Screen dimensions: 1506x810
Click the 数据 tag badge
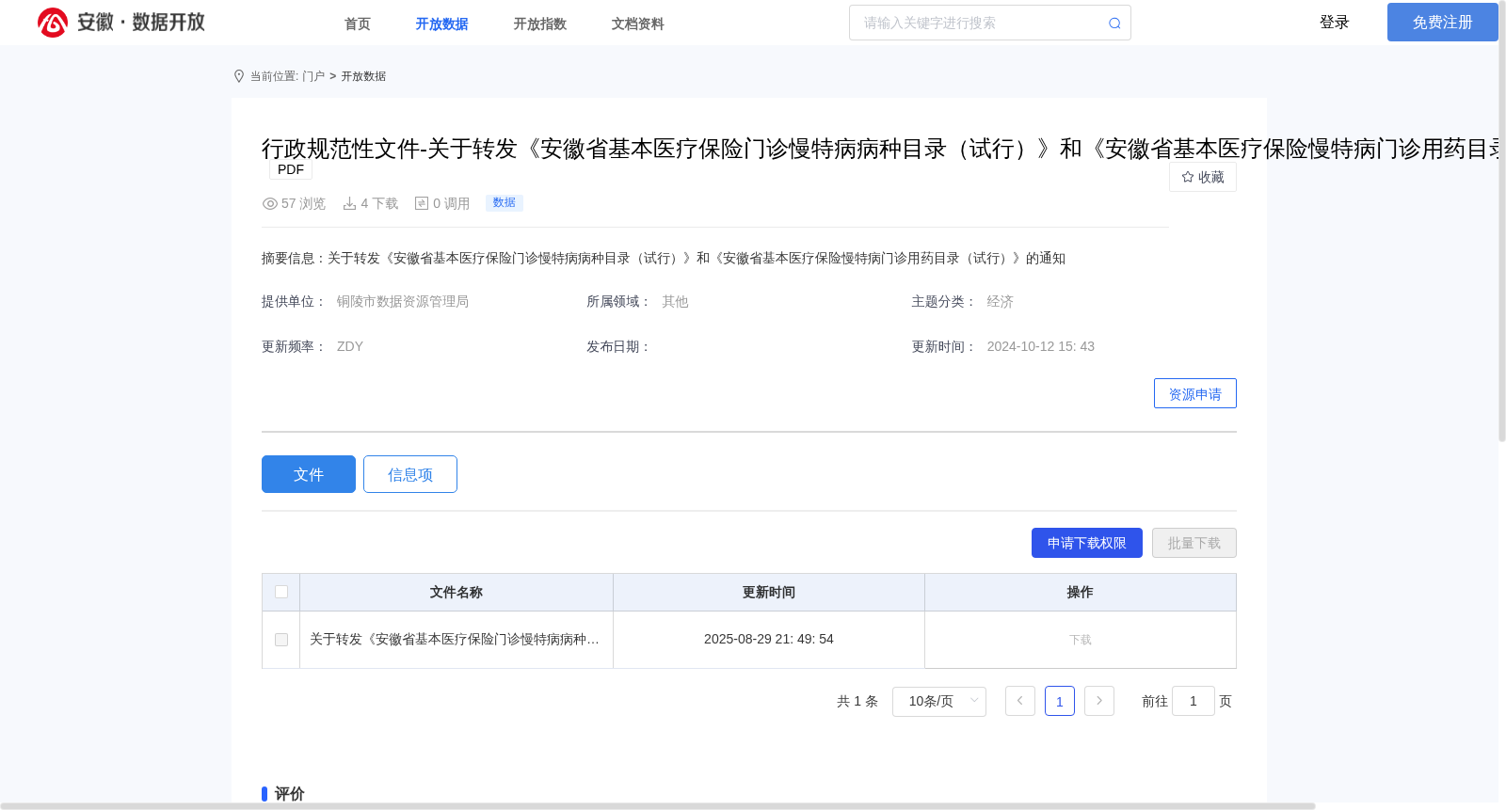tap(505, 202)
